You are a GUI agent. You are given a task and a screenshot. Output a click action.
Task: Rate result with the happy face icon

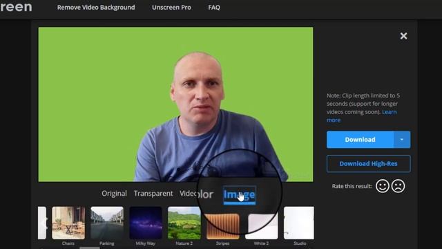pos(382,186)
